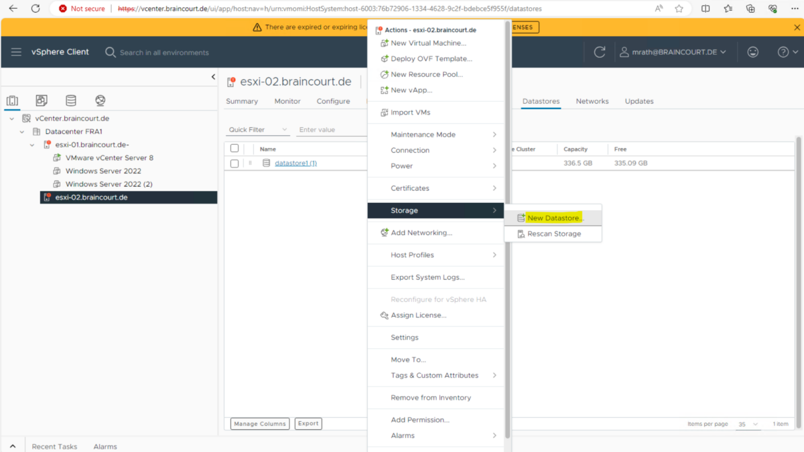Switch to the Networks tab

point(592,101)
